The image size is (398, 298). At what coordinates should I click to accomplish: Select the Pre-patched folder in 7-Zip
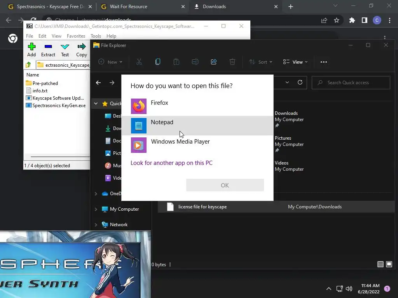42,83
